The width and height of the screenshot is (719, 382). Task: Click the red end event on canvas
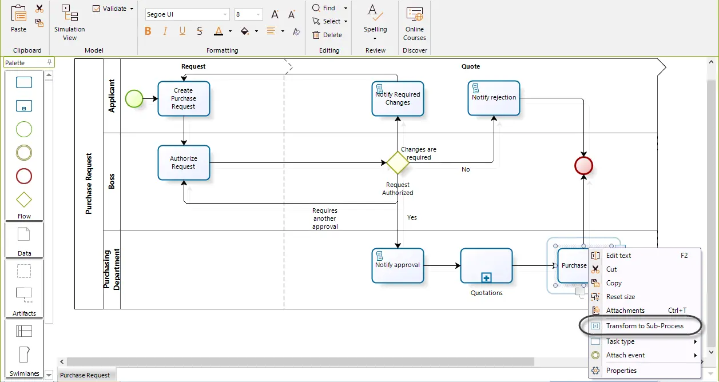click(x=583, y=166)
